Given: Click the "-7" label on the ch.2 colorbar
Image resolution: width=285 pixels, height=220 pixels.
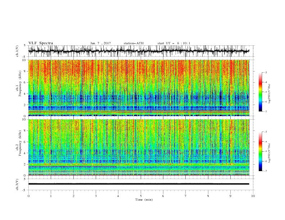Looking at the screenshot, I should point(265,171).
